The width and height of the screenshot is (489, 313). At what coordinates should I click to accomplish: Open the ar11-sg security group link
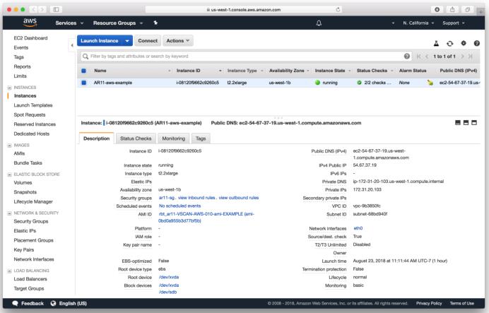[x=167, y=198]
